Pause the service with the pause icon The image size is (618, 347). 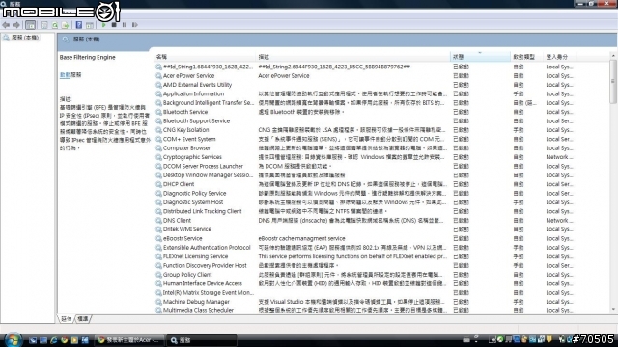coord(125,25)
